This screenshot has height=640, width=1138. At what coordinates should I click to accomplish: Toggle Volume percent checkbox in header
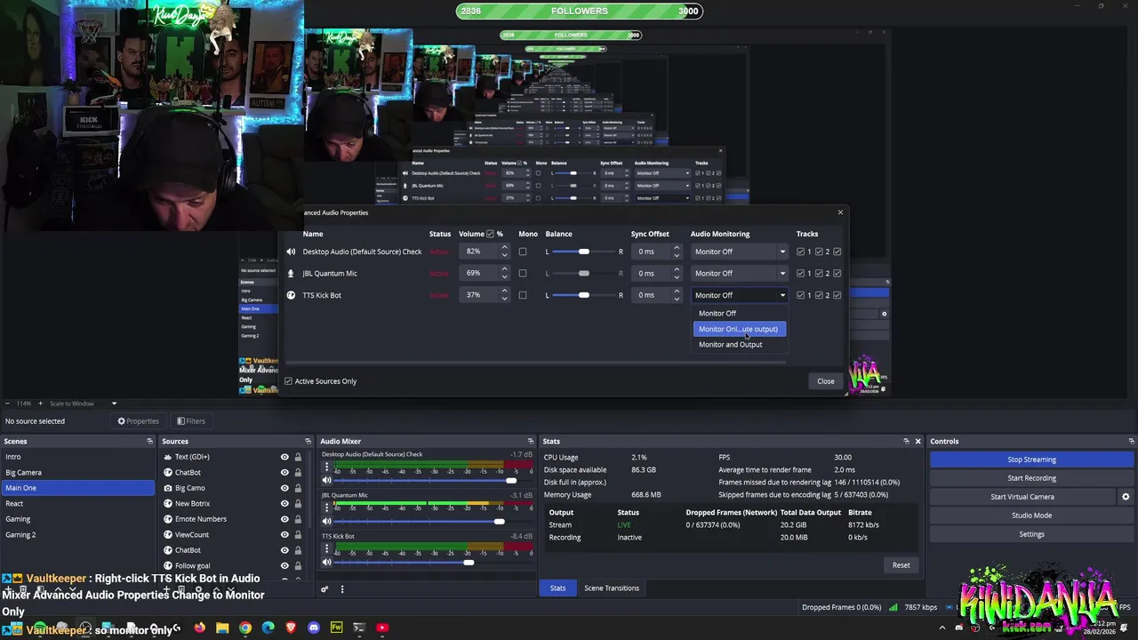pos(490,234)
